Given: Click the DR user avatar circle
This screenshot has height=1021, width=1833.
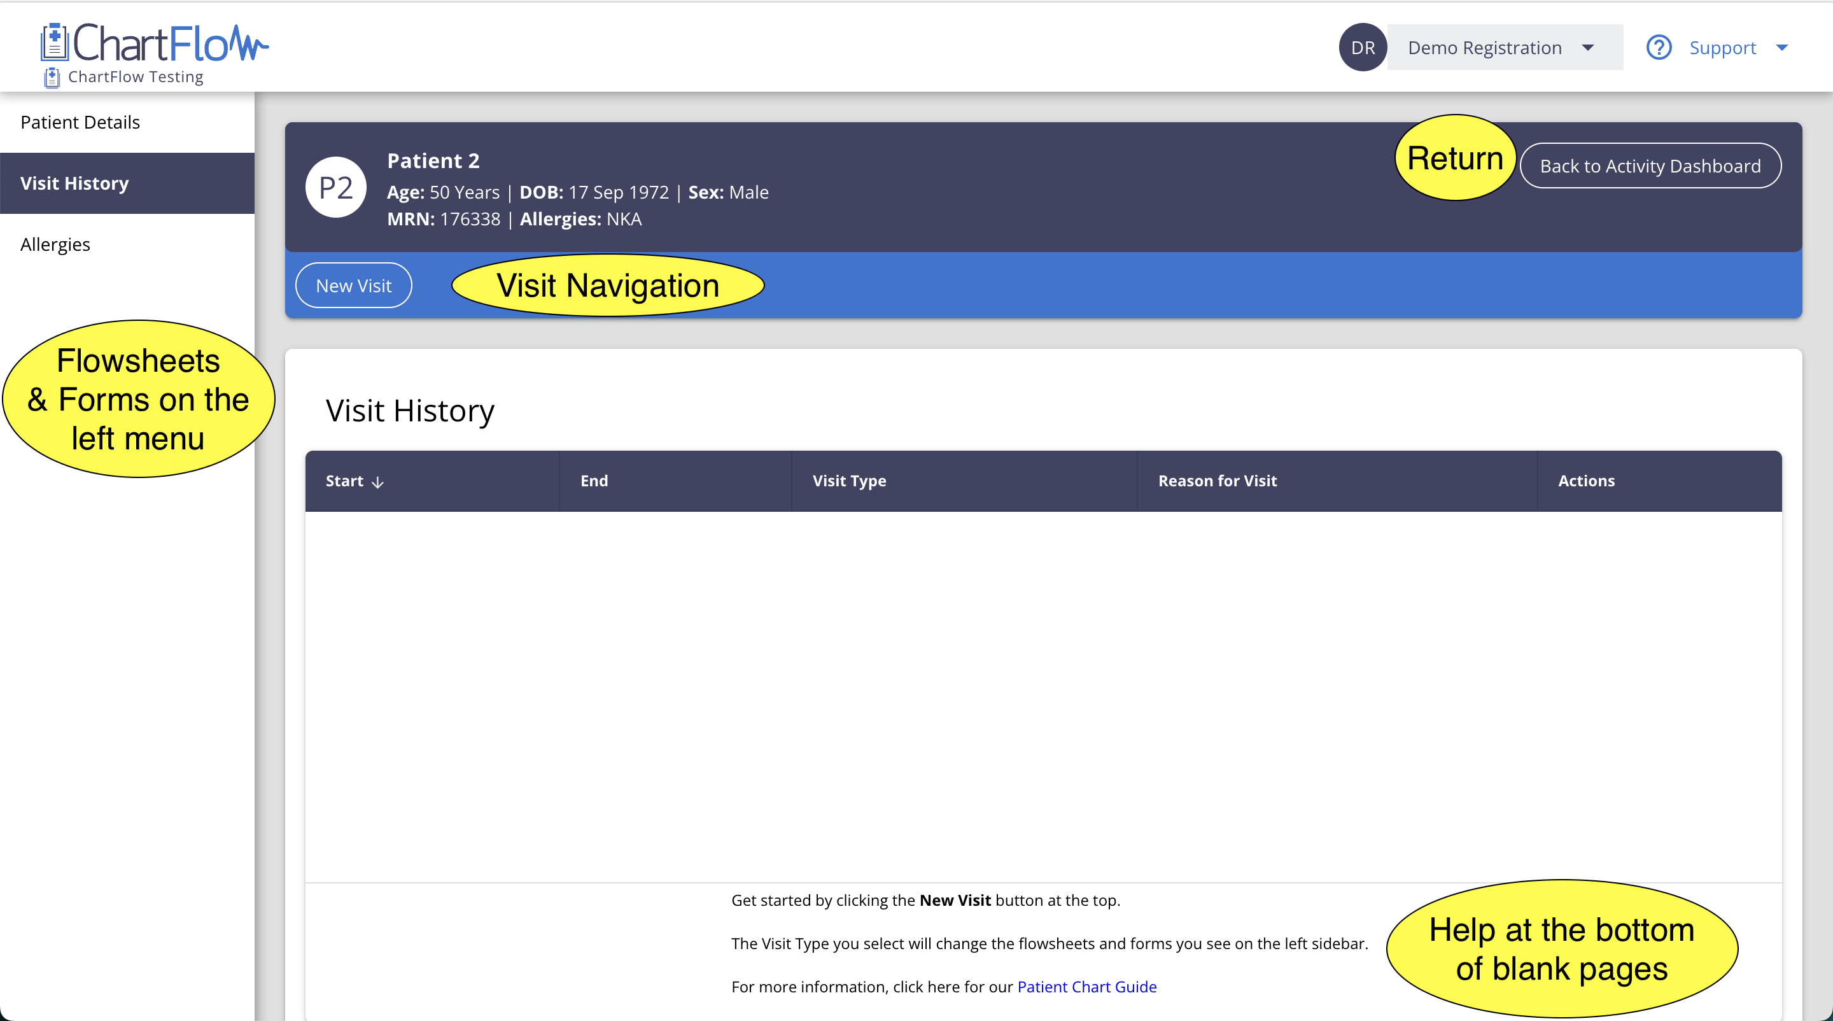Looking at the screenshot, I should tap(1362, 48).
